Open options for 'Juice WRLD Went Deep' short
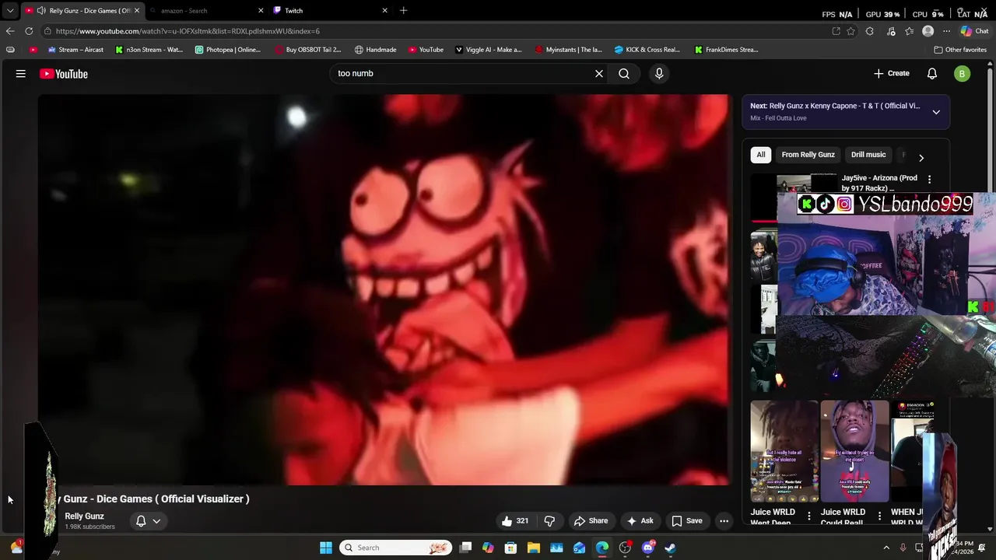This screenshot has width=996, height=560. coord(809,516)
